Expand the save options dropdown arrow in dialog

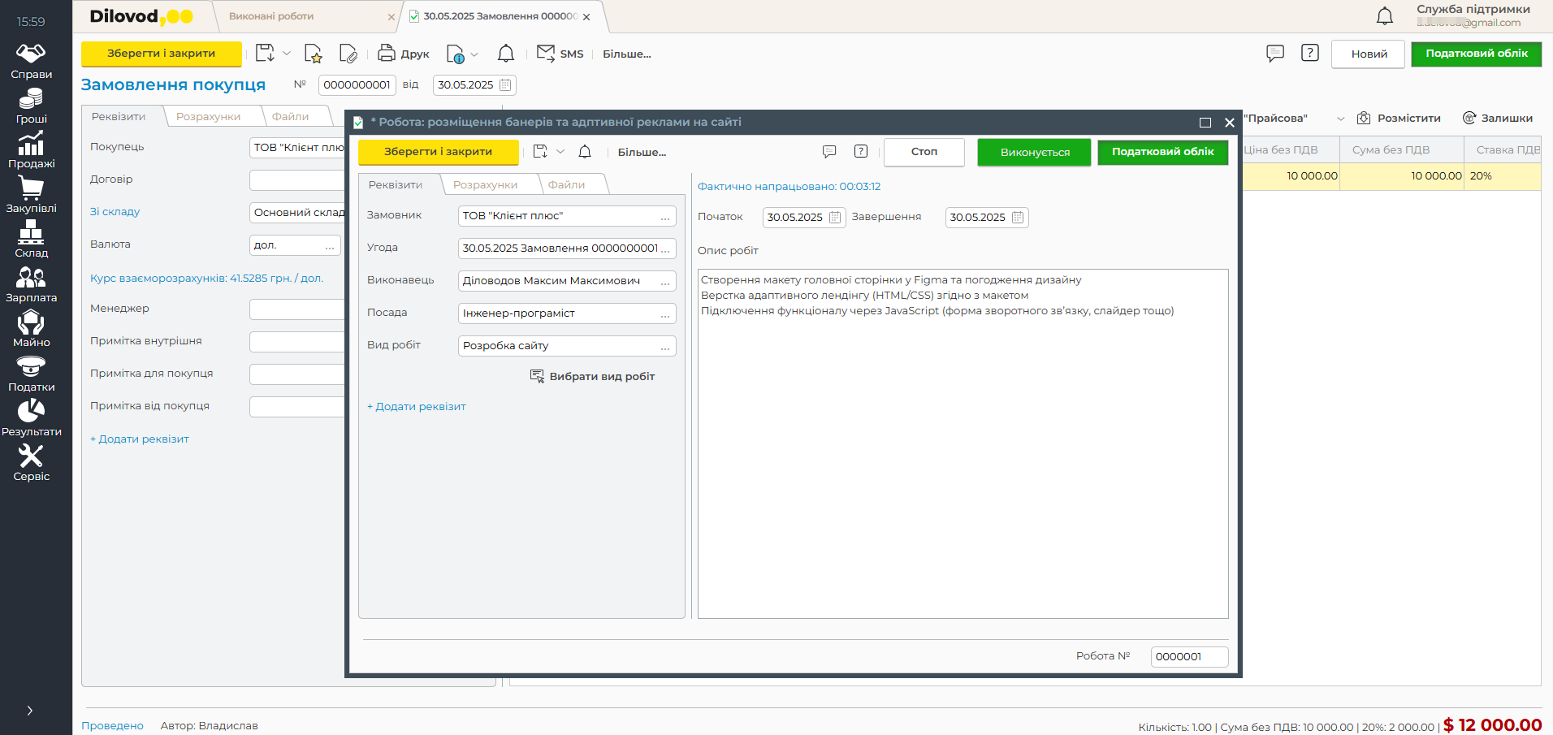coord(560,152)
